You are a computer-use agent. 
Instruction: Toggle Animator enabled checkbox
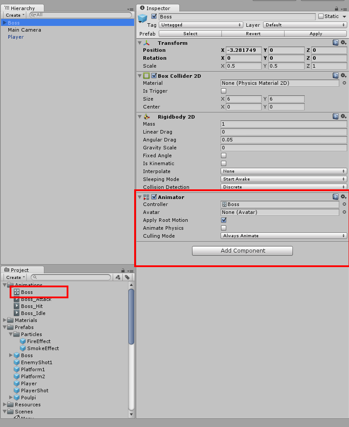coord(154,197)
